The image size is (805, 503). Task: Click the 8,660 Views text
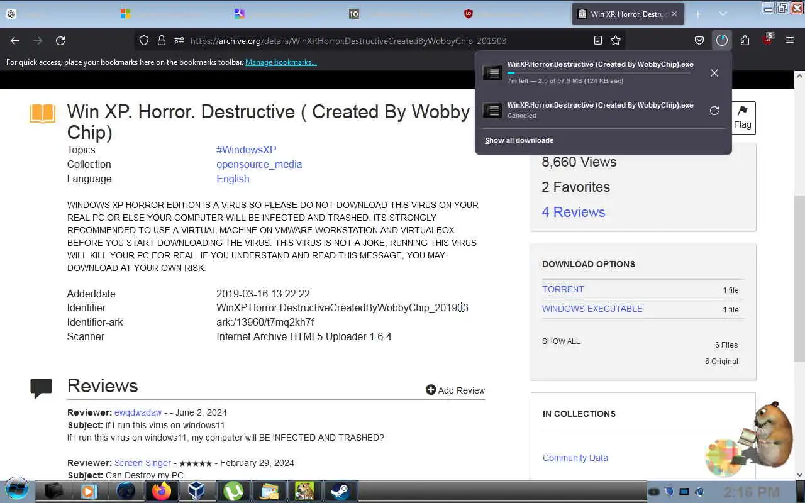(579, 162)
